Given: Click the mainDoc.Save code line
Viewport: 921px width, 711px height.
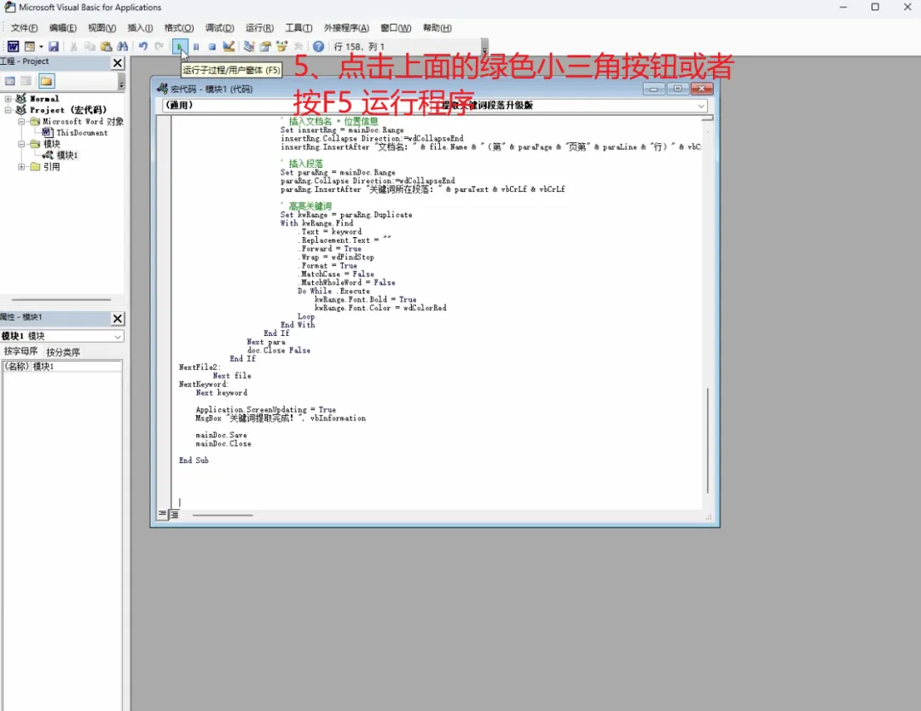Looking at the screenshot, I should pyautogui.click(x=222, y=435).
